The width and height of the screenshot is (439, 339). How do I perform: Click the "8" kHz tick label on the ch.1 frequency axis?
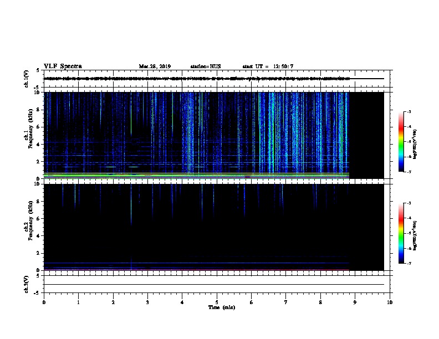(x=38, y=110)
